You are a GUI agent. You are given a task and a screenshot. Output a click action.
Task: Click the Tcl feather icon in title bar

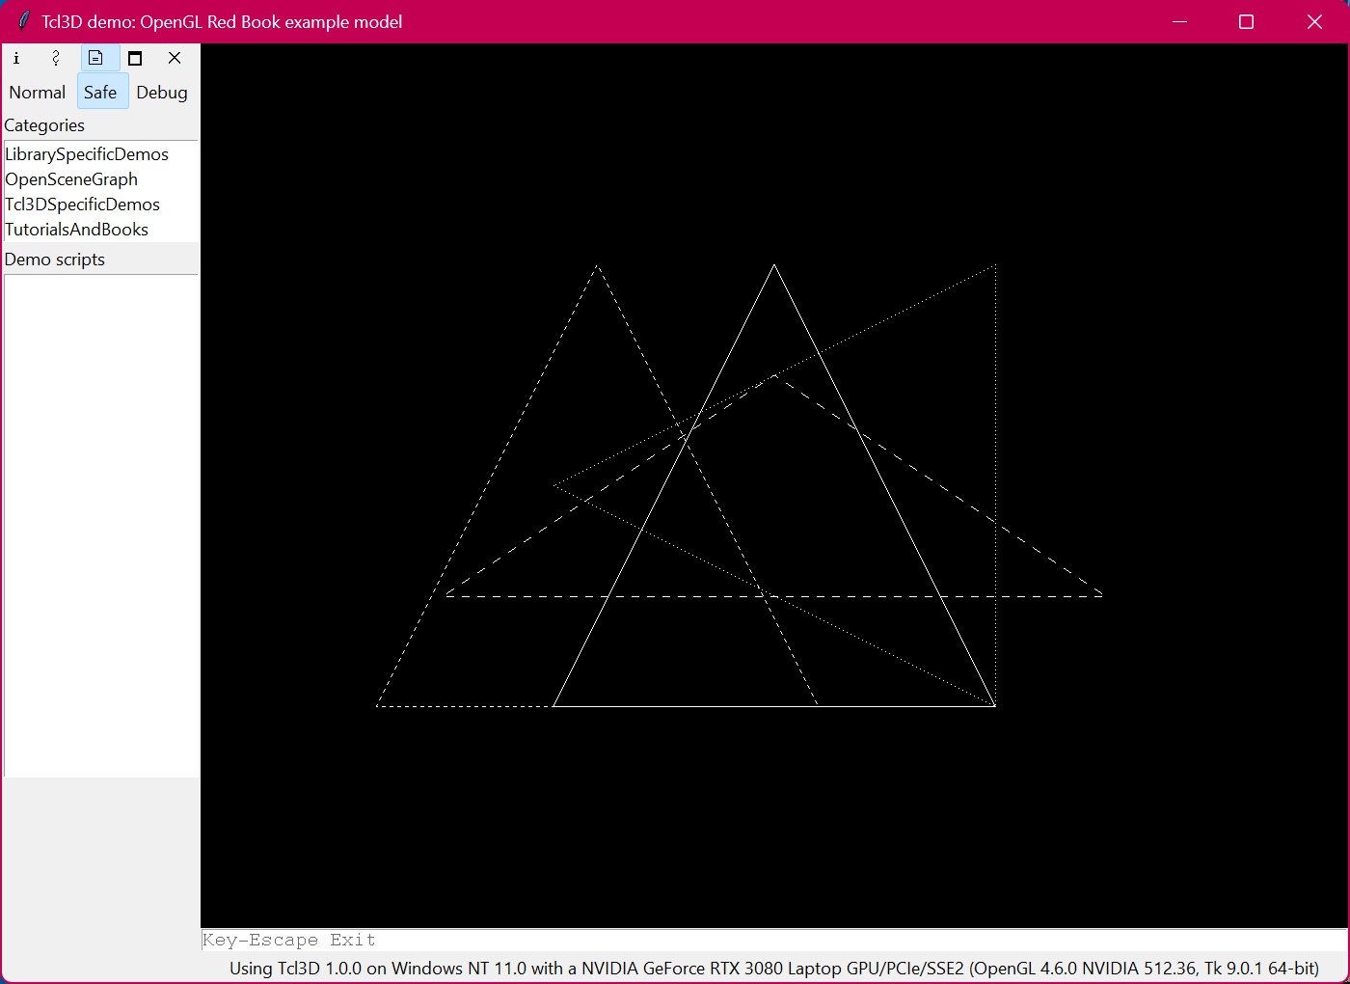23,21
